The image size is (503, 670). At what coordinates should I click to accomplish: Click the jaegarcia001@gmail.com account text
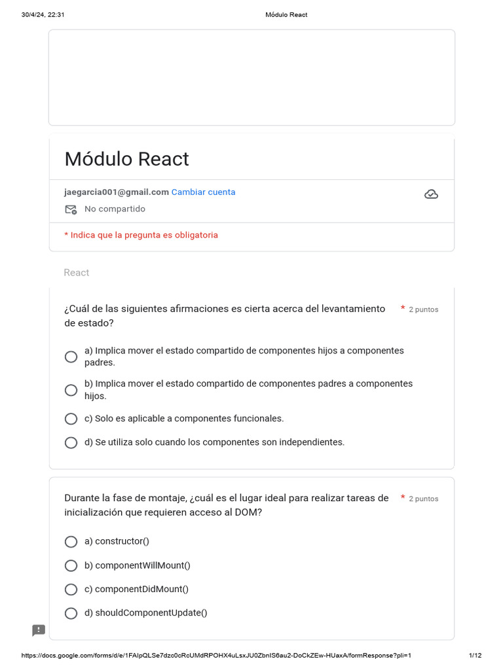click(x=117, y=192)
